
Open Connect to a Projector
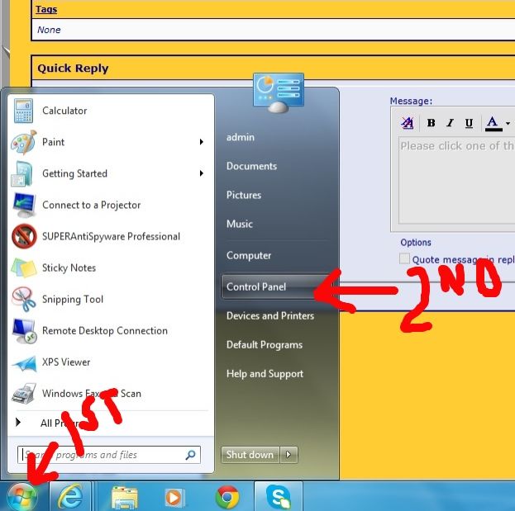(111, 205)
